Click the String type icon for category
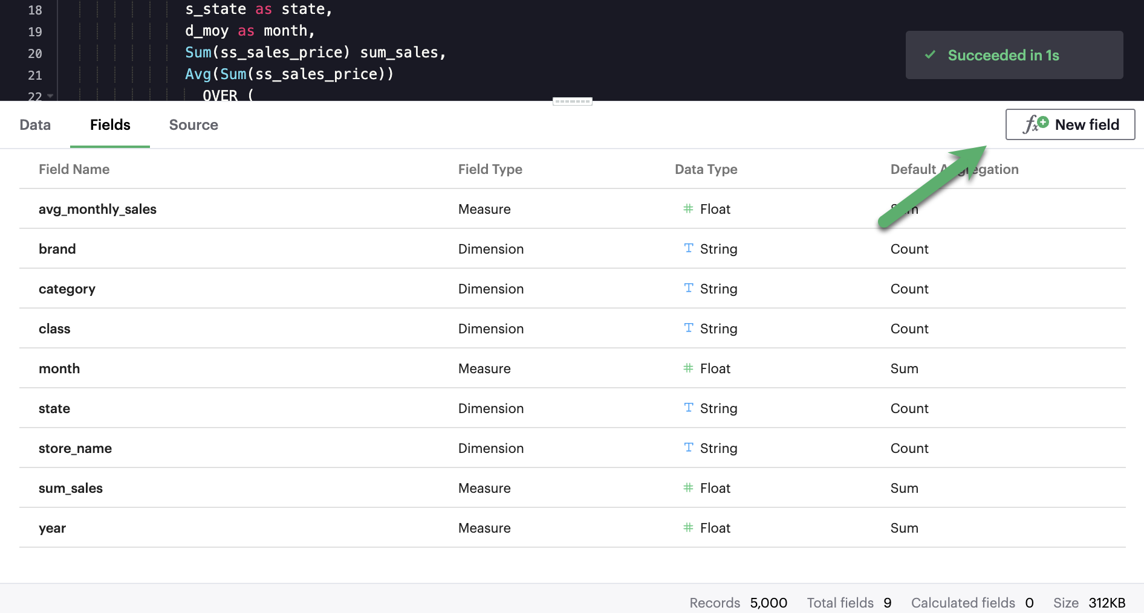 pos(688,288)
